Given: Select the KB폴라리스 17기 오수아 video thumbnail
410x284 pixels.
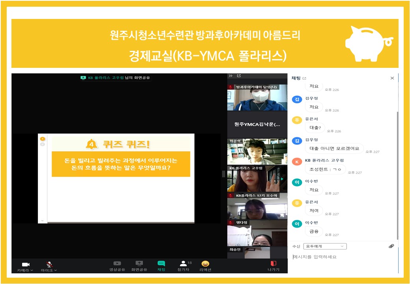Looking at the screenshot, I should [257, 206].
